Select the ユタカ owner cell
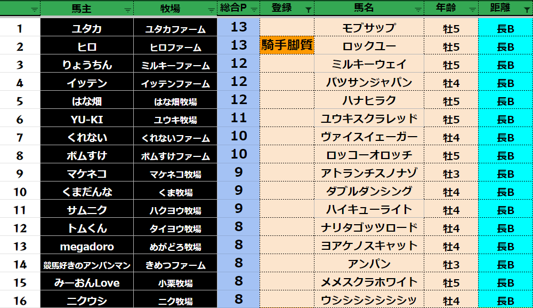 (87, 29)
